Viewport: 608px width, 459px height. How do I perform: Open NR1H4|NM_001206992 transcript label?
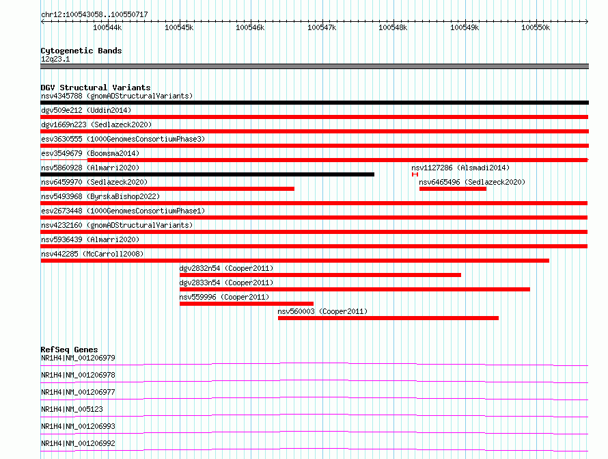click(78, 443)
